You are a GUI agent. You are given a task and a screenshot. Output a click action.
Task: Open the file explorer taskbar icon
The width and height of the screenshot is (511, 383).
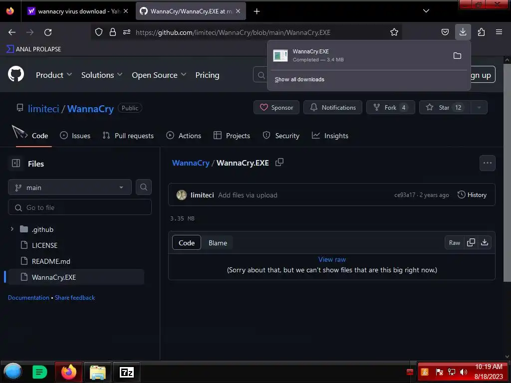(x=98, y=372)
